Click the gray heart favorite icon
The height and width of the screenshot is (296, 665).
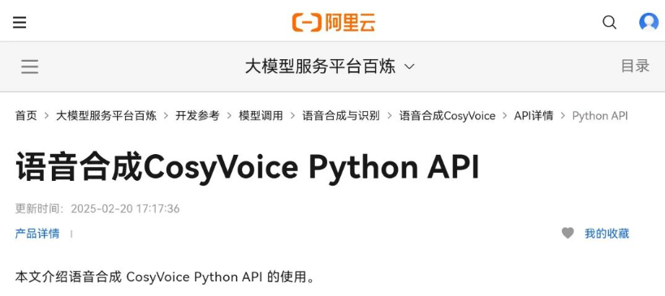(x=568, y=233)
